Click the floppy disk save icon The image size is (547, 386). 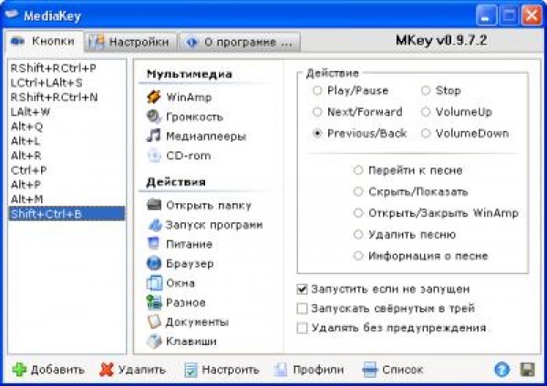[527, 370]
